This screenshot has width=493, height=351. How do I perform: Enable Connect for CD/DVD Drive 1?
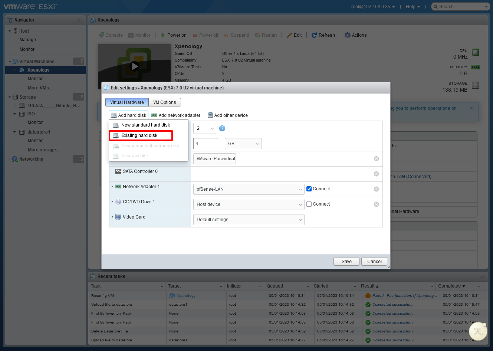(x=309, y=204)
